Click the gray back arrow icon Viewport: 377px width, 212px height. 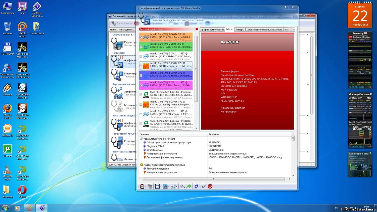[x=182, y=186]
